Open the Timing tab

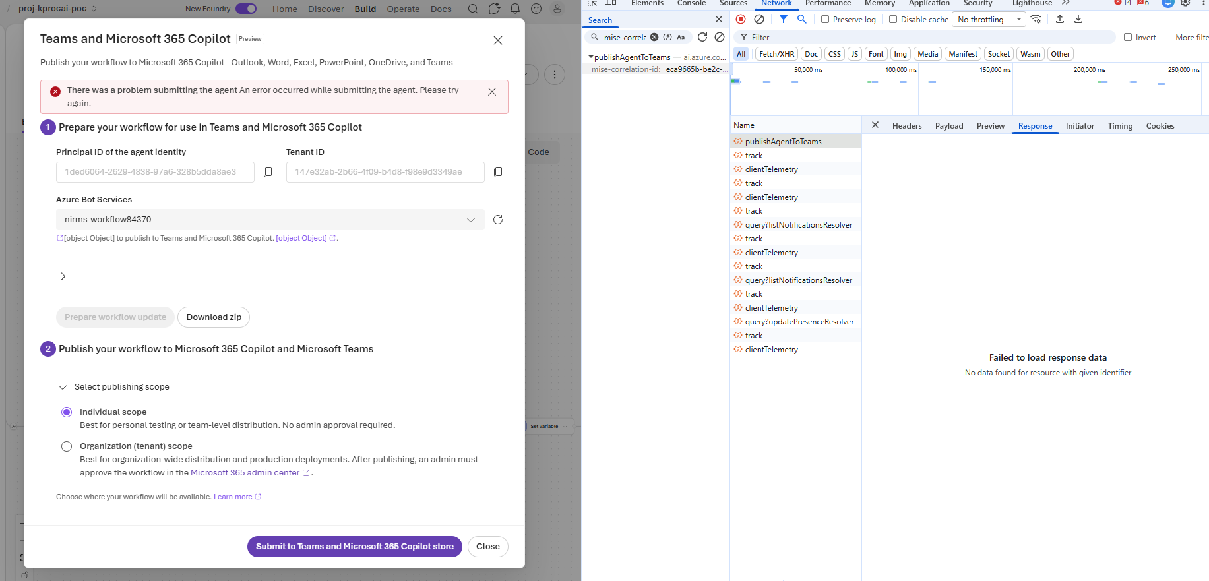point(1120,125)
